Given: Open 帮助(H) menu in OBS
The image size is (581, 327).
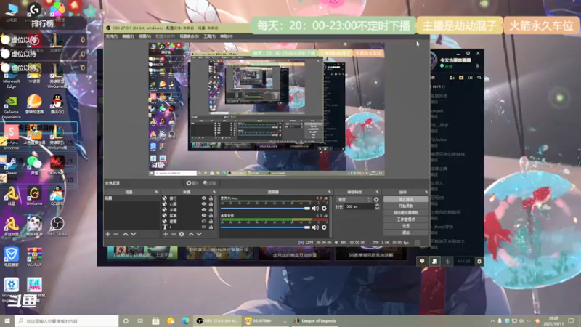Looking at the screenshot, I should coord(227,36).
